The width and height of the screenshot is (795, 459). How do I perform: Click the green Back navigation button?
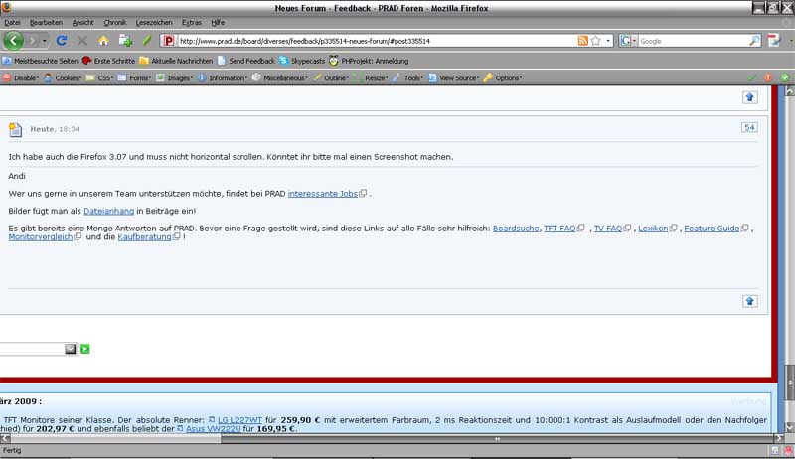coord(14,41)
